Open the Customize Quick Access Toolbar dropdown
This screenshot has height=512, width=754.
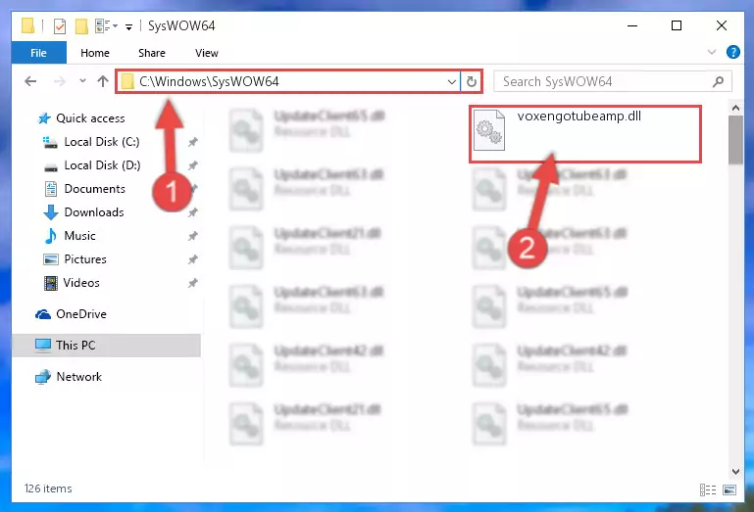[x=128, y=26]
